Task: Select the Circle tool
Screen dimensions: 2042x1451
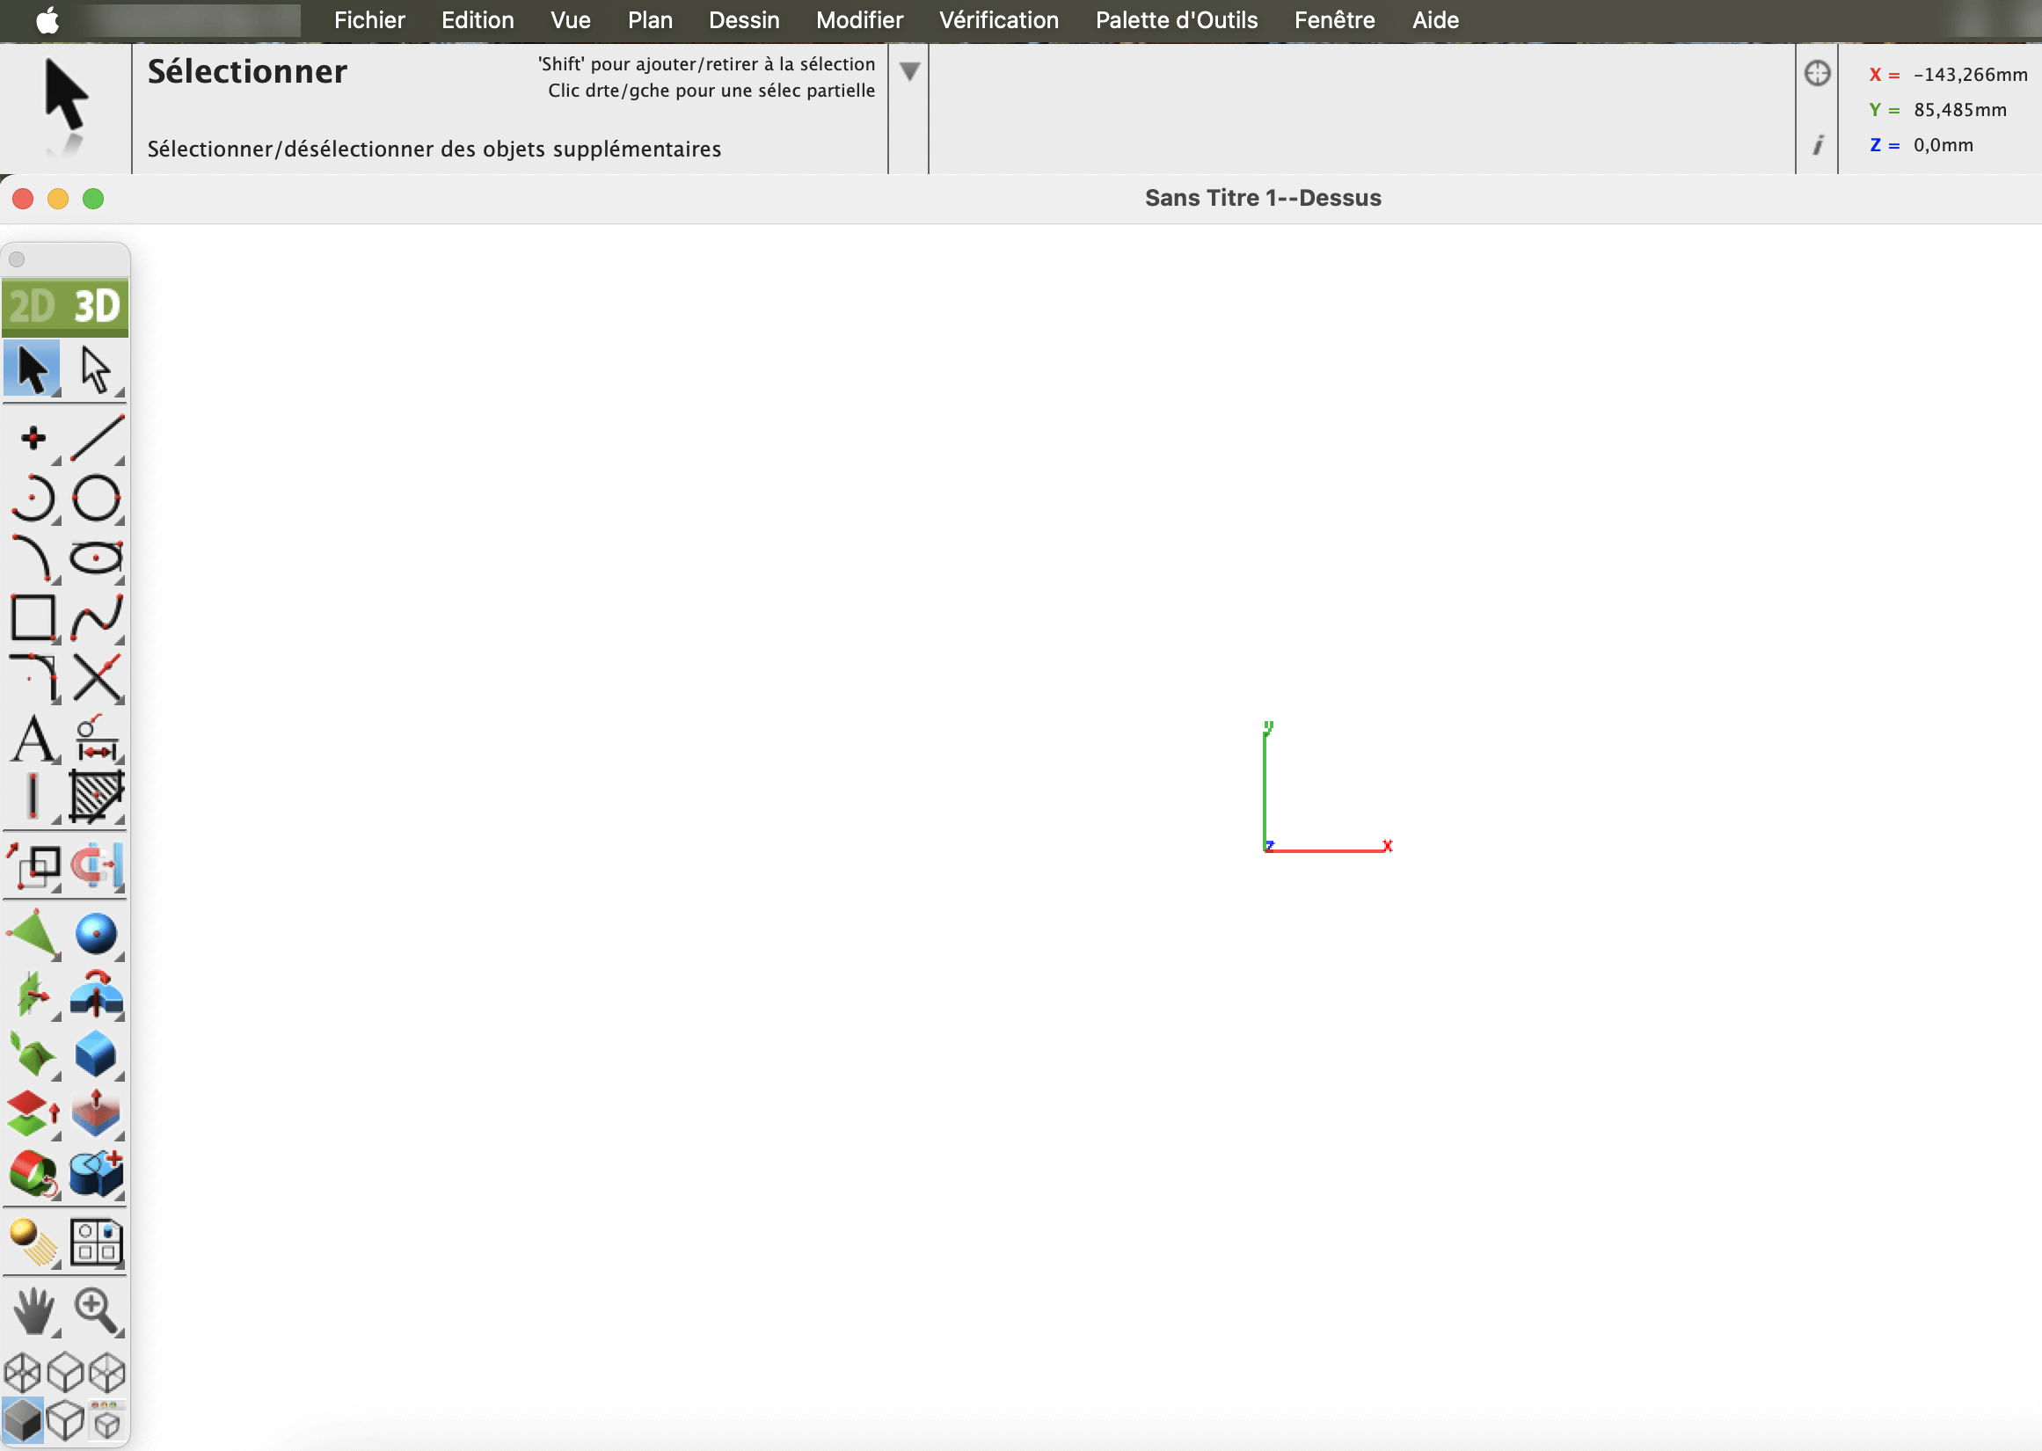Action: (96, 498)
